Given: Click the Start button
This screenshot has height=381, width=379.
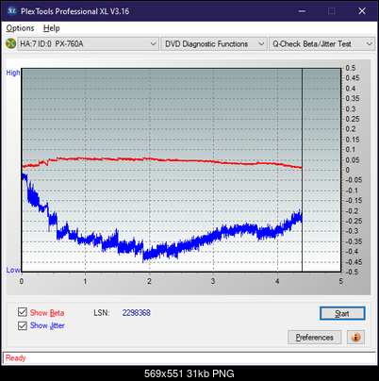Looking at the screenshot, I should point(342,313).
